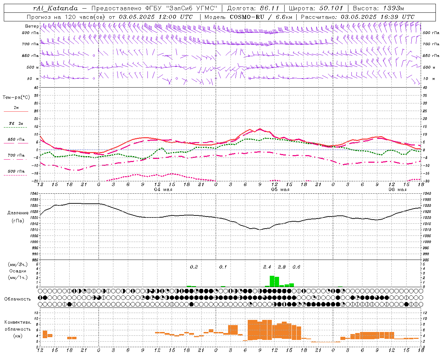The height and width of the screenshot is (353, 441).
Task: Click the 'Модель COSMO-RU / 6.6км' model label
Action: [248, 17]
